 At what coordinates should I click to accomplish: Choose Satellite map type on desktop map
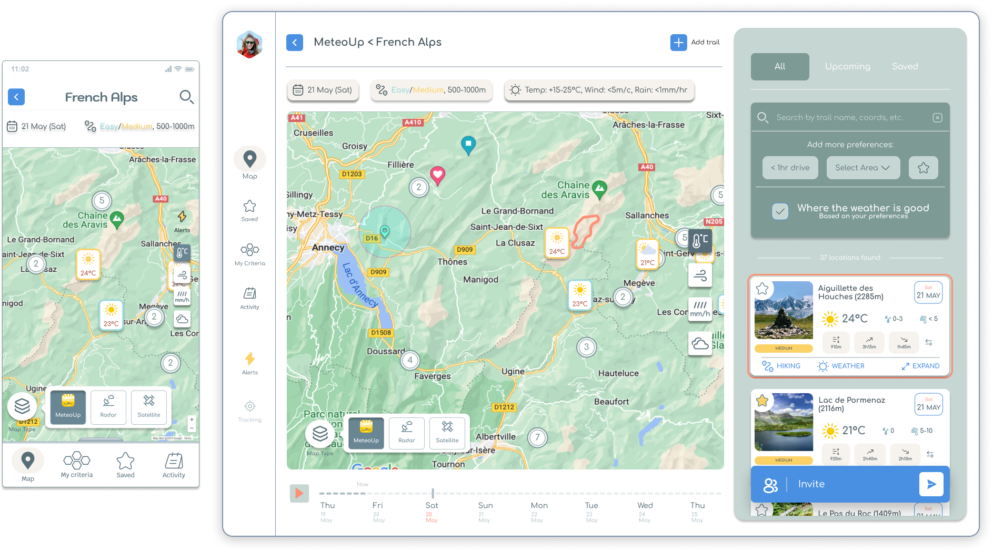(447, 432)
